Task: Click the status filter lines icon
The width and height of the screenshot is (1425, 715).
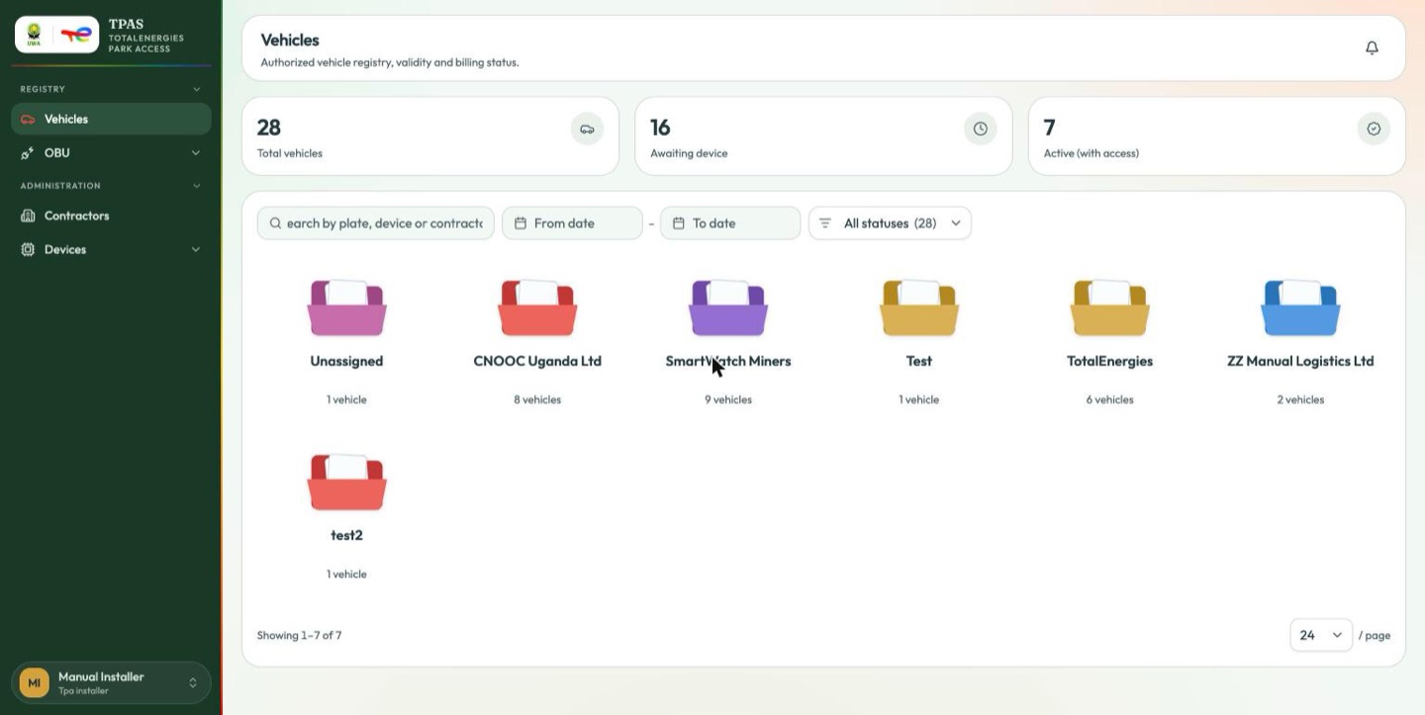Action: 825,223
